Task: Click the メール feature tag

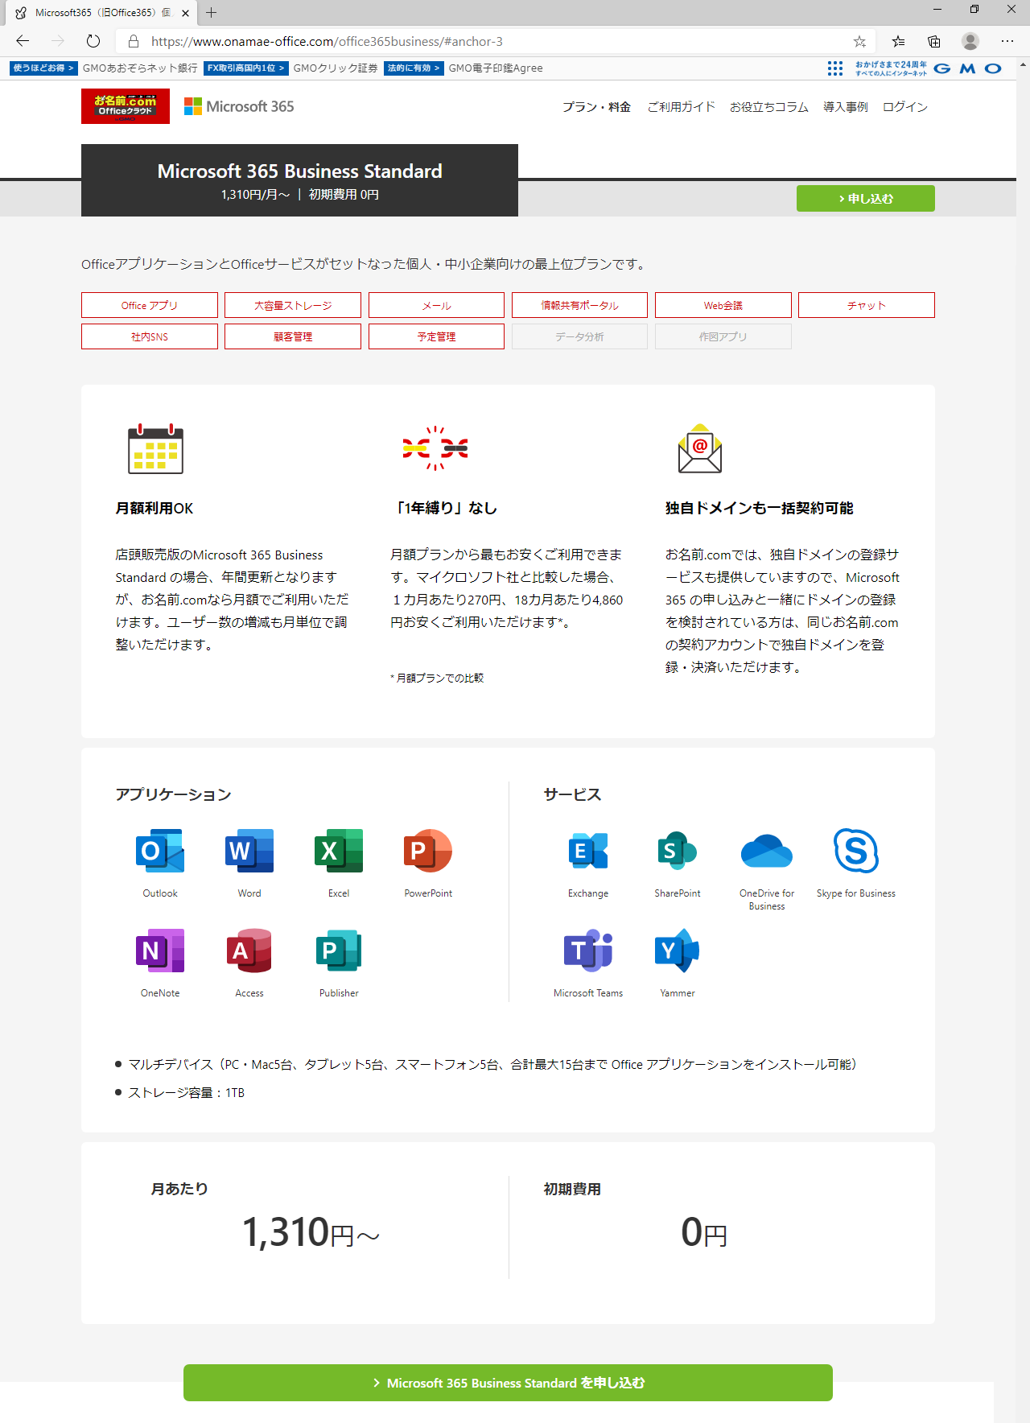Action: coord(436,305)
